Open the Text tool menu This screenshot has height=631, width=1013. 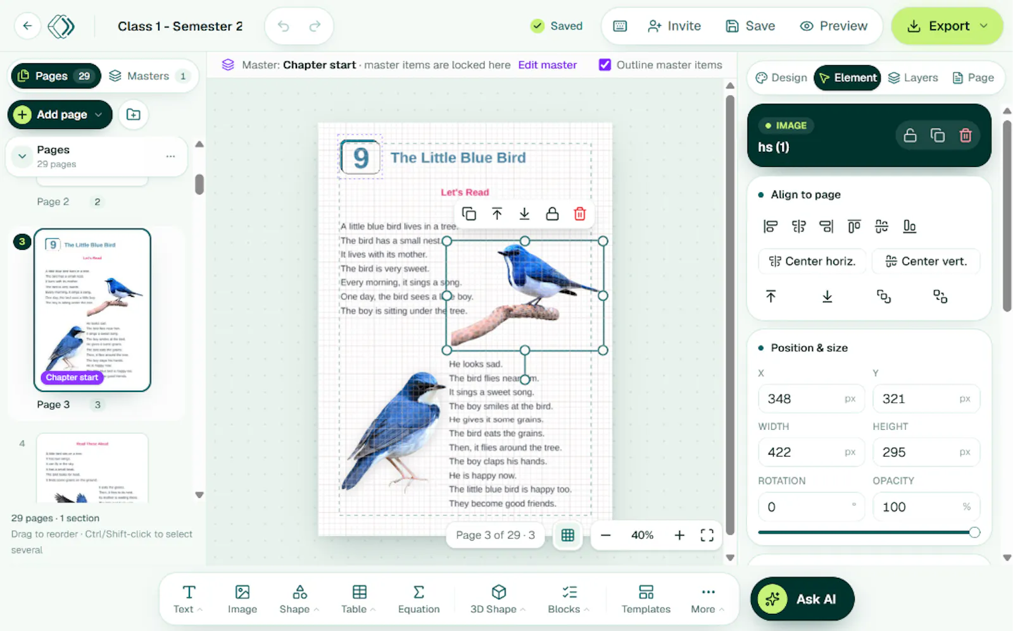point(188,599)
